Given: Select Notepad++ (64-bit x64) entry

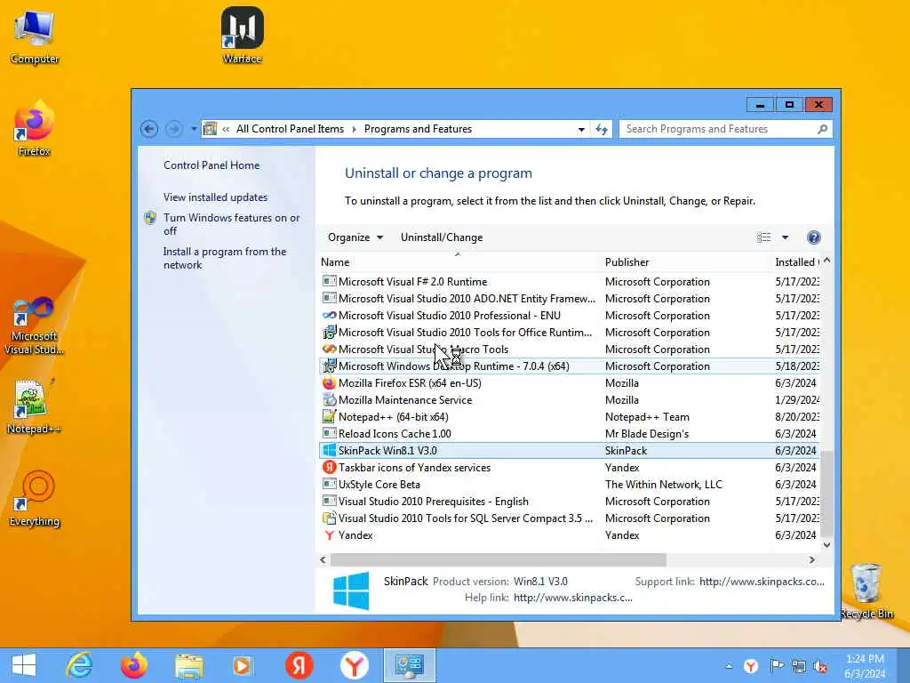Looking at the screenshot, I should point(569,417).
